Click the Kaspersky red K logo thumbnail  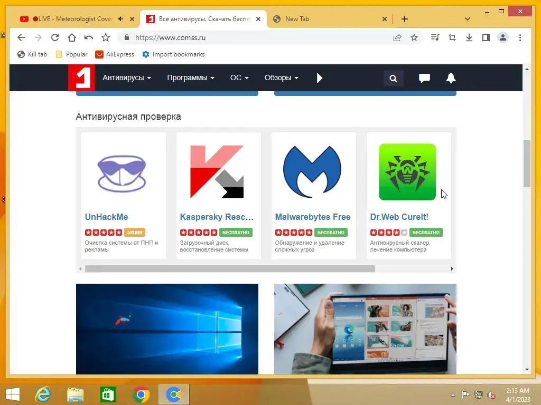click(217, 172)
